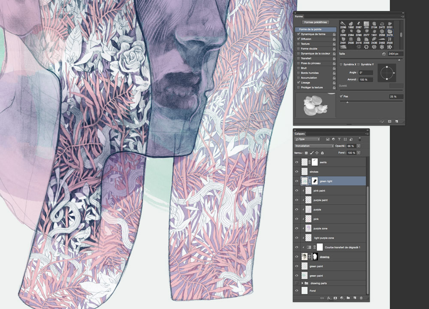Filter layers by smart object icon
429x309 pixels.
pos(351,139)
